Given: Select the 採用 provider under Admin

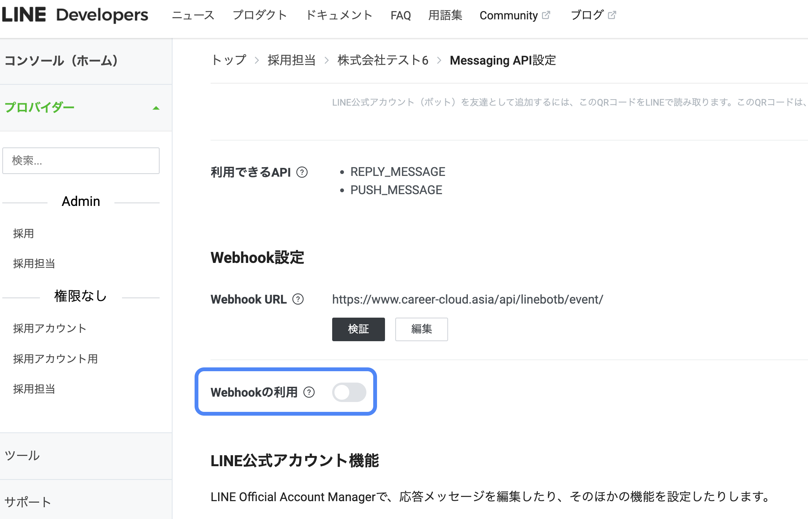Looking at the screenshot, I should tap(24, 233).
